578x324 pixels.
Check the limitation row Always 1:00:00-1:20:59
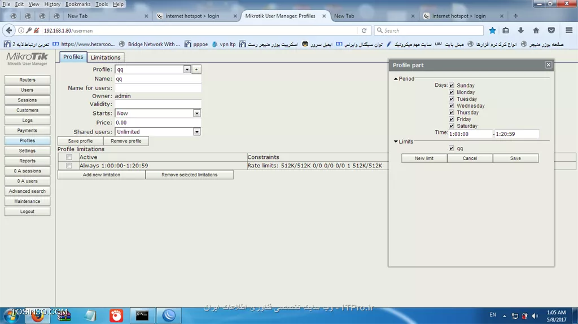tap(69, 166)
